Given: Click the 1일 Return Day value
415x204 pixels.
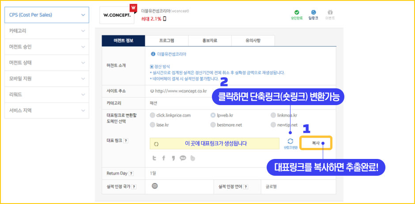Looking at the screenshot, I should coord(153,174).
